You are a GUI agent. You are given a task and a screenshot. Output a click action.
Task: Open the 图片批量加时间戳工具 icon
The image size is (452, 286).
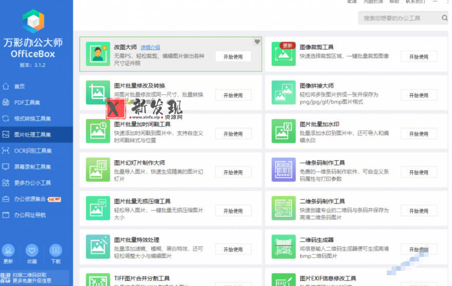[97, 131]
